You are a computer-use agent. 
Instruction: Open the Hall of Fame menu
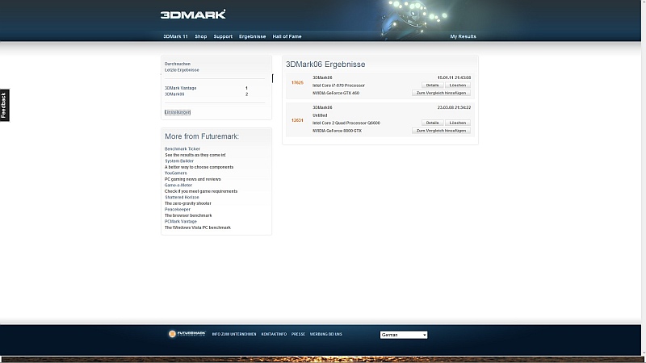[287, 36]
